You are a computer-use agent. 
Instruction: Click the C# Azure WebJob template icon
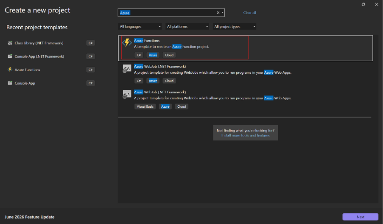point(127,69)
